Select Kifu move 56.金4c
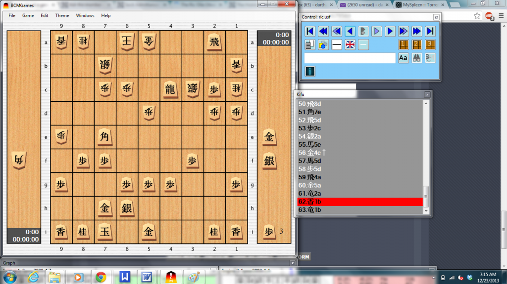The width and height of the screenshot is (507, 284). click(x=360, y=153)
